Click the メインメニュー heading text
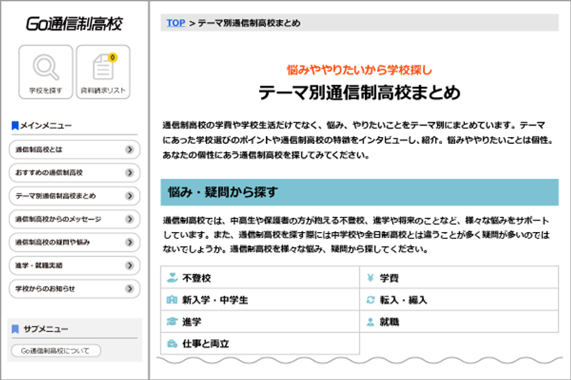Image resolution: width=571 pixels, height=380 pixels. pos(46,126)
